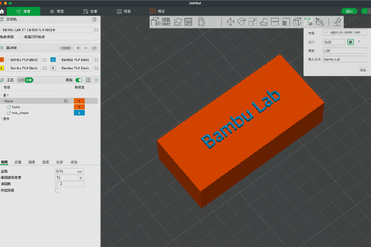
Task: Click the Add filament plus icon
Action: point(78,48)
